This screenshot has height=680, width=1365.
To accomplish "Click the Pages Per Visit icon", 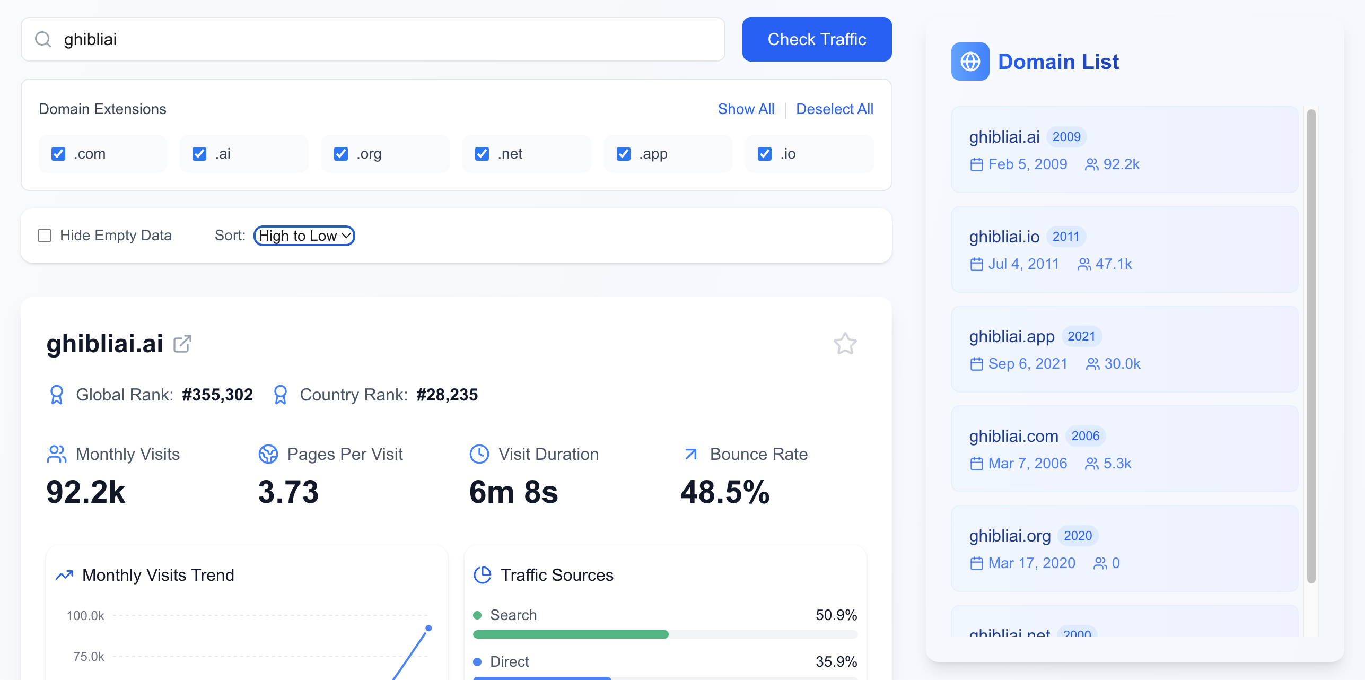I will [x=268, y=454].
